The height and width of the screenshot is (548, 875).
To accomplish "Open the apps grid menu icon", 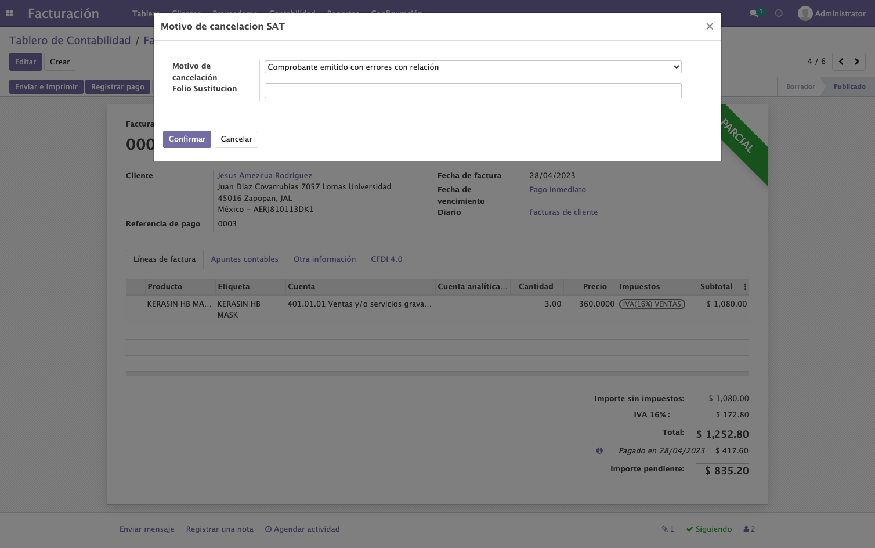I will (9, 13).
